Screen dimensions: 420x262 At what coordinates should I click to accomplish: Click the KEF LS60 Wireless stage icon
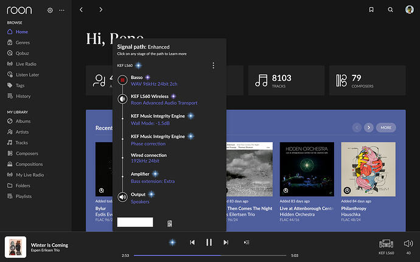(x=123, y=99)
